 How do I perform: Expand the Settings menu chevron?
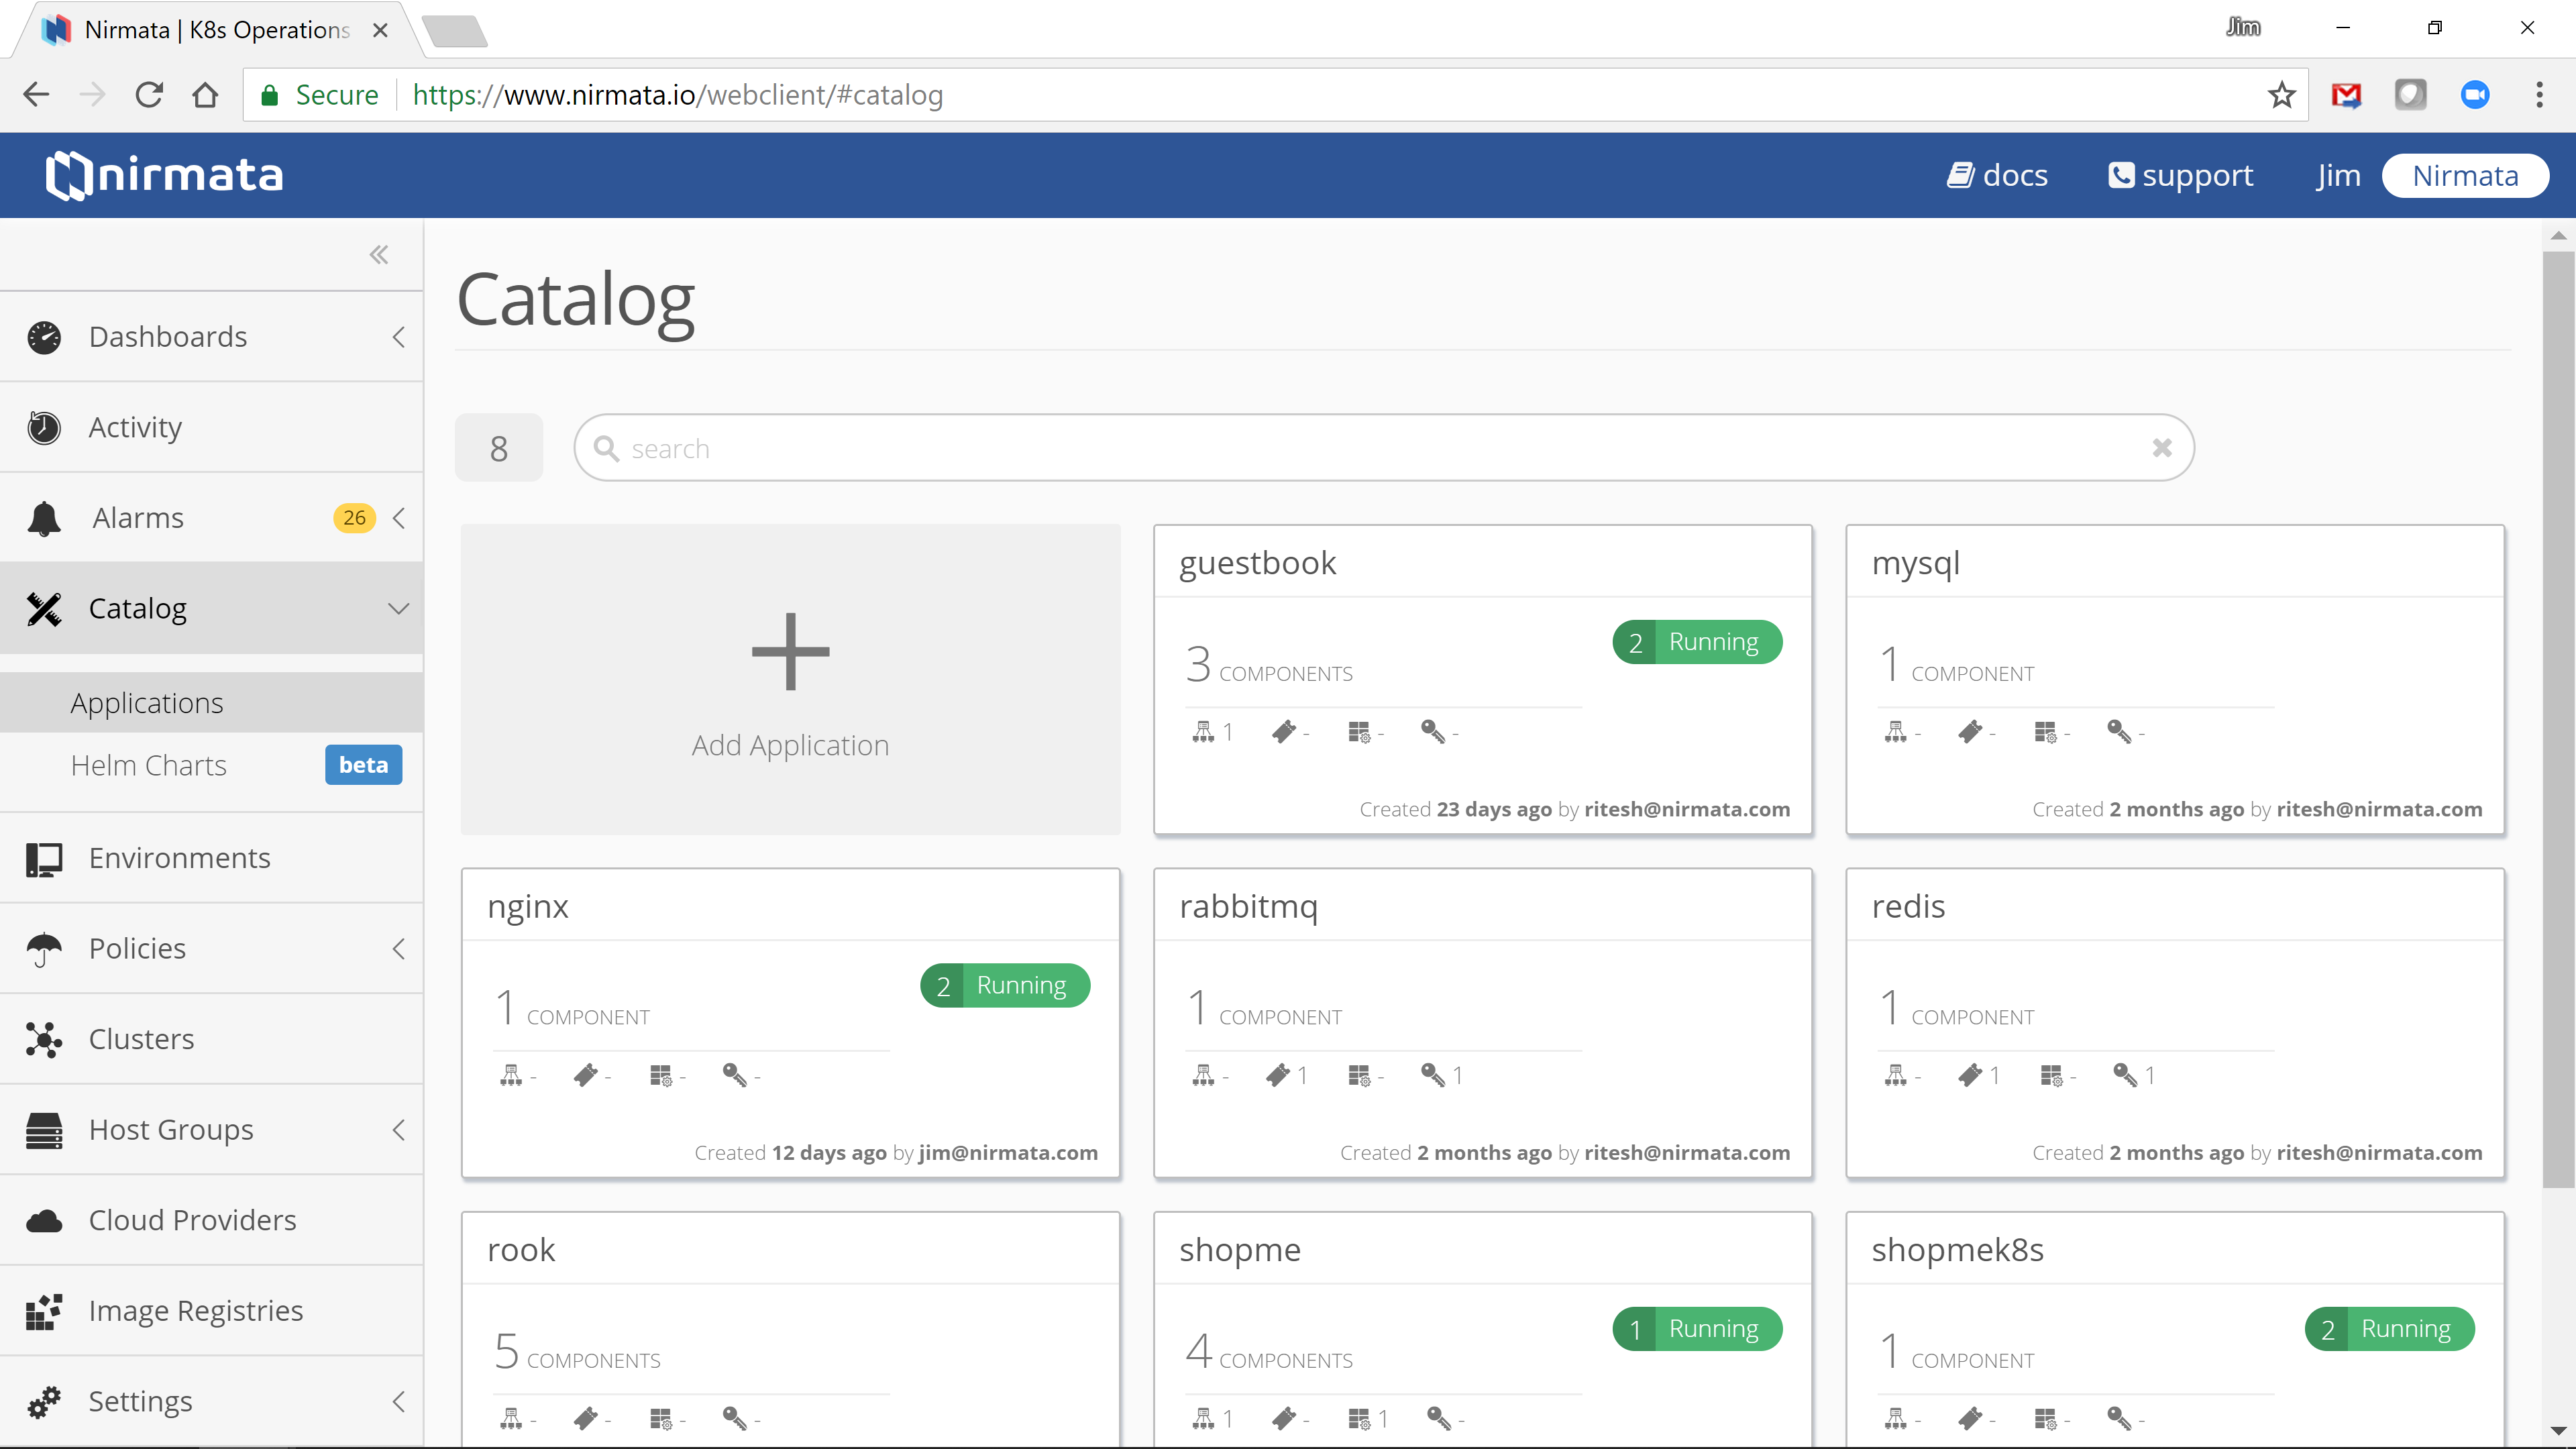399,1402
